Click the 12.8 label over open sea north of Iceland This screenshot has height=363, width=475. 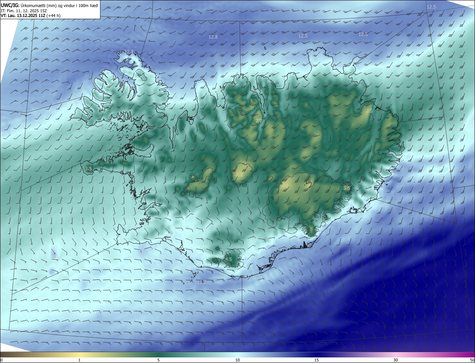coord(213,37)
